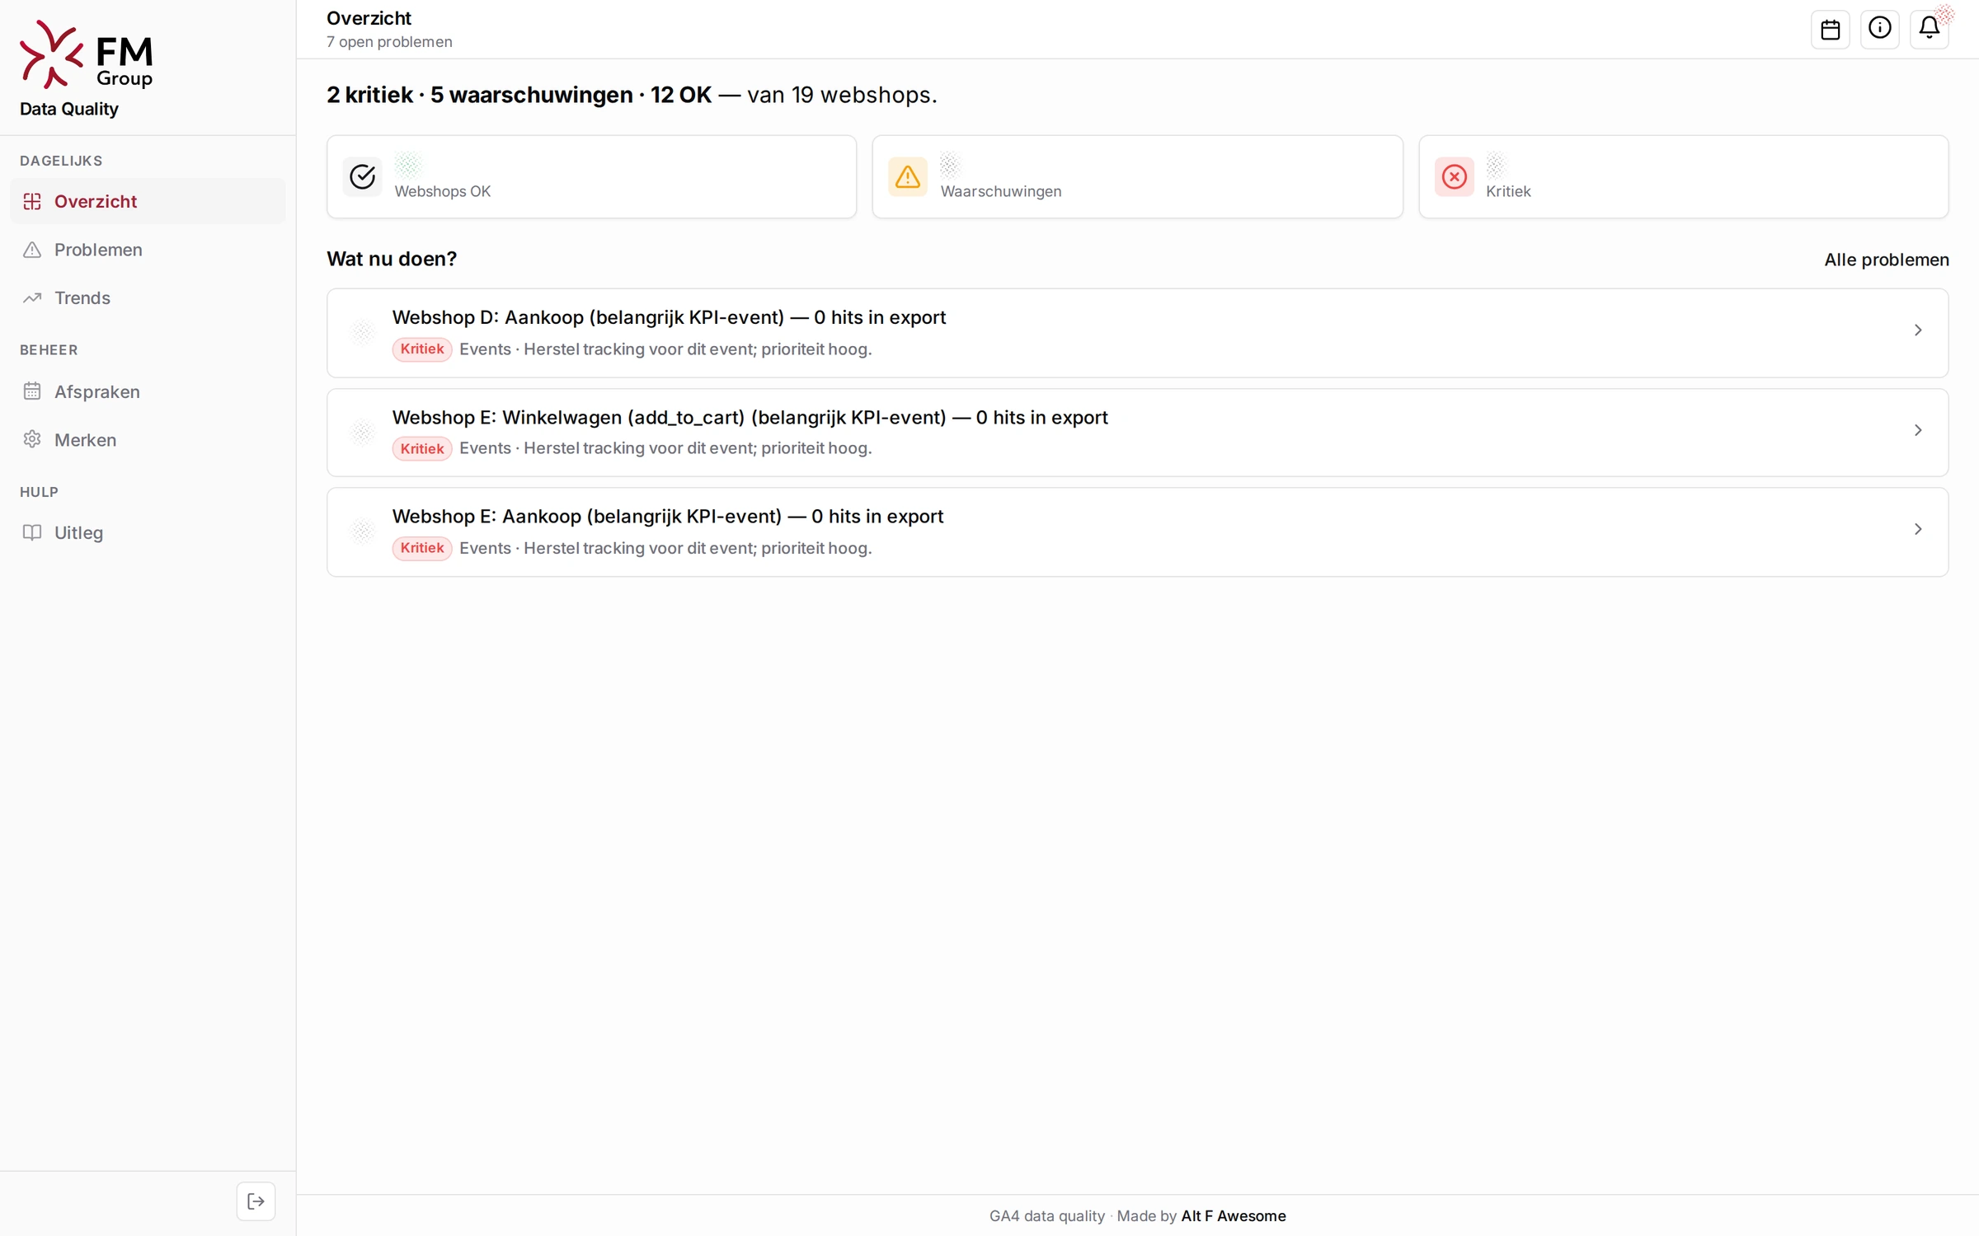Open Merken in sidebar

(148, 439)
